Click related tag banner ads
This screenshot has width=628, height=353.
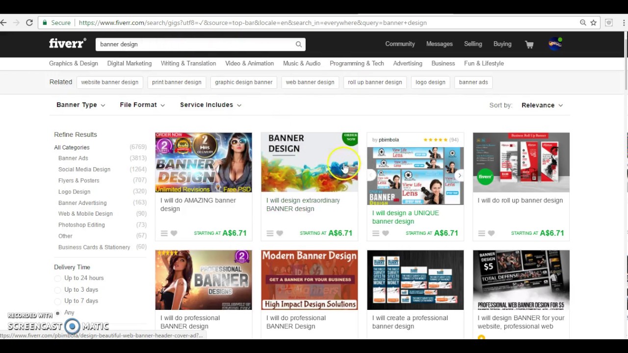click(473, 82)
